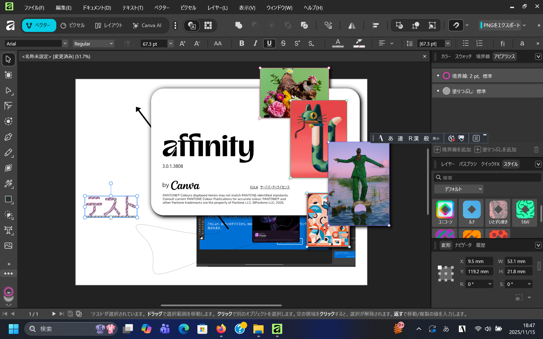Open the EULA link in the splash screen
This screenshot has width=543, height=339.
click(254, 187)
